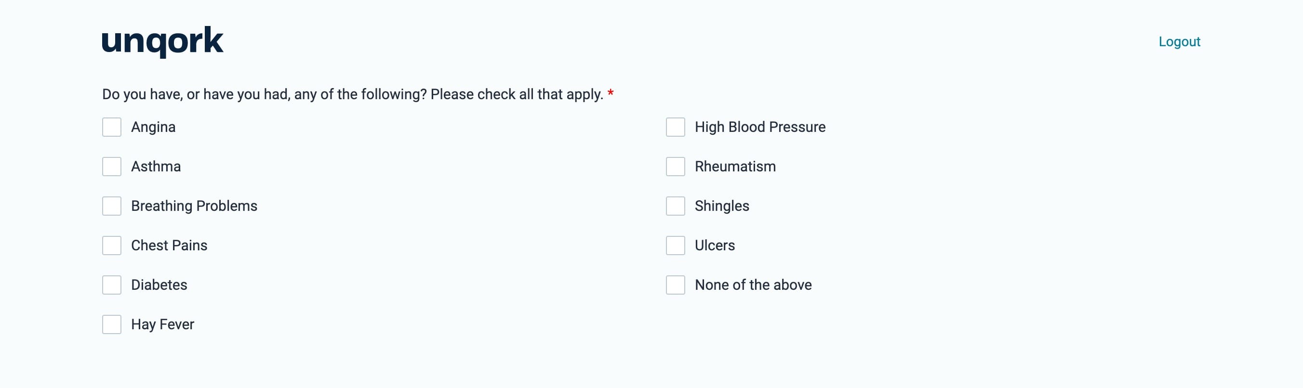Log out via the Logout link
The width and height of the screenshot is (1303, 388).
(x=1179, y=42)
